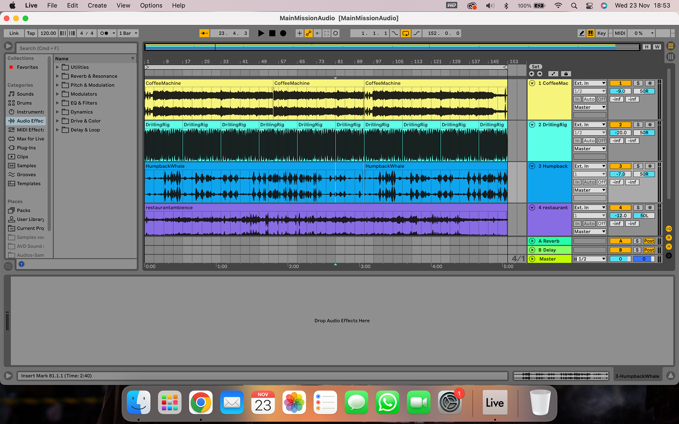679x424 pixels.
Task: Click the Tap tempo button
Action: (x=31, y=33)
